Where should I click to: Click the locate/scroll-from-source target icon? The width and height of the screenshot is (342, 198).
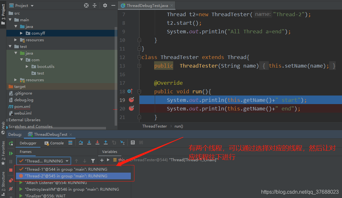tap(86, 5)
